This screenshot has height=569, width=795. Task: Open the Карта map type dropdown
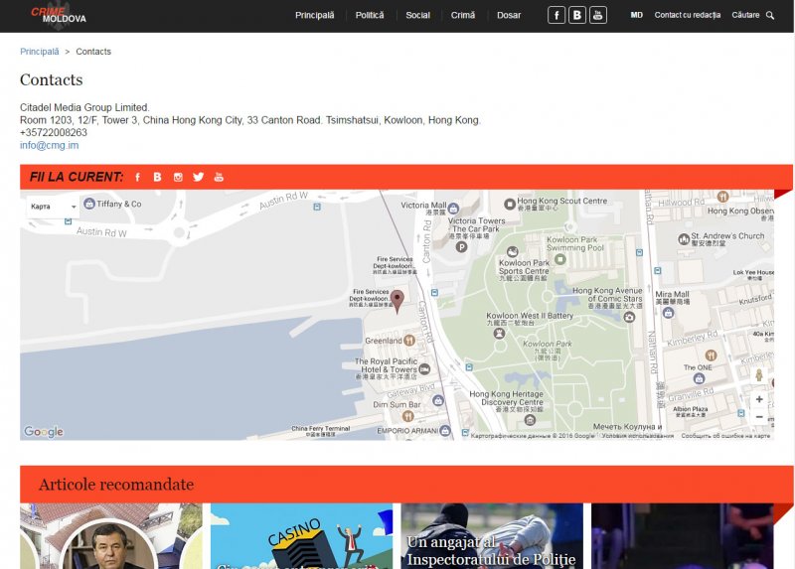tap(53, 207)
